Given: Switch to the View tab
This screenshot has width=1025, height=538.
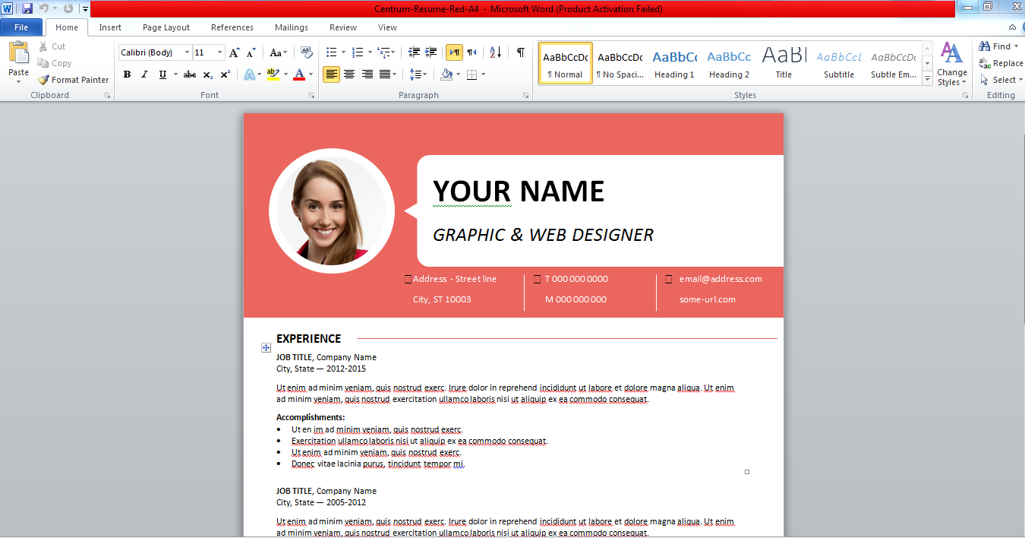Looking at the screenshot, I should (x=387, y=27).
